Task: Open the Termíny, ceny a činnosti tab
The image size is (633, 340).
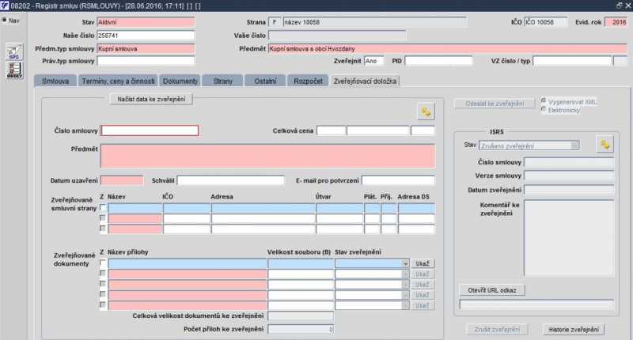Action: [117, 81]
